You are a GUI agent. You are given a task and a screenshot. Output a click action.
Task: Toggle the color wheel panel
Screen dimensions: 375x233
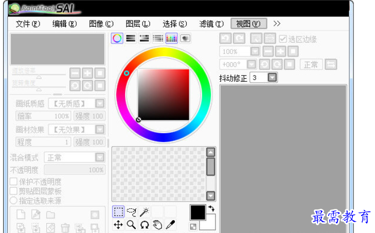[x=117, y=38]
